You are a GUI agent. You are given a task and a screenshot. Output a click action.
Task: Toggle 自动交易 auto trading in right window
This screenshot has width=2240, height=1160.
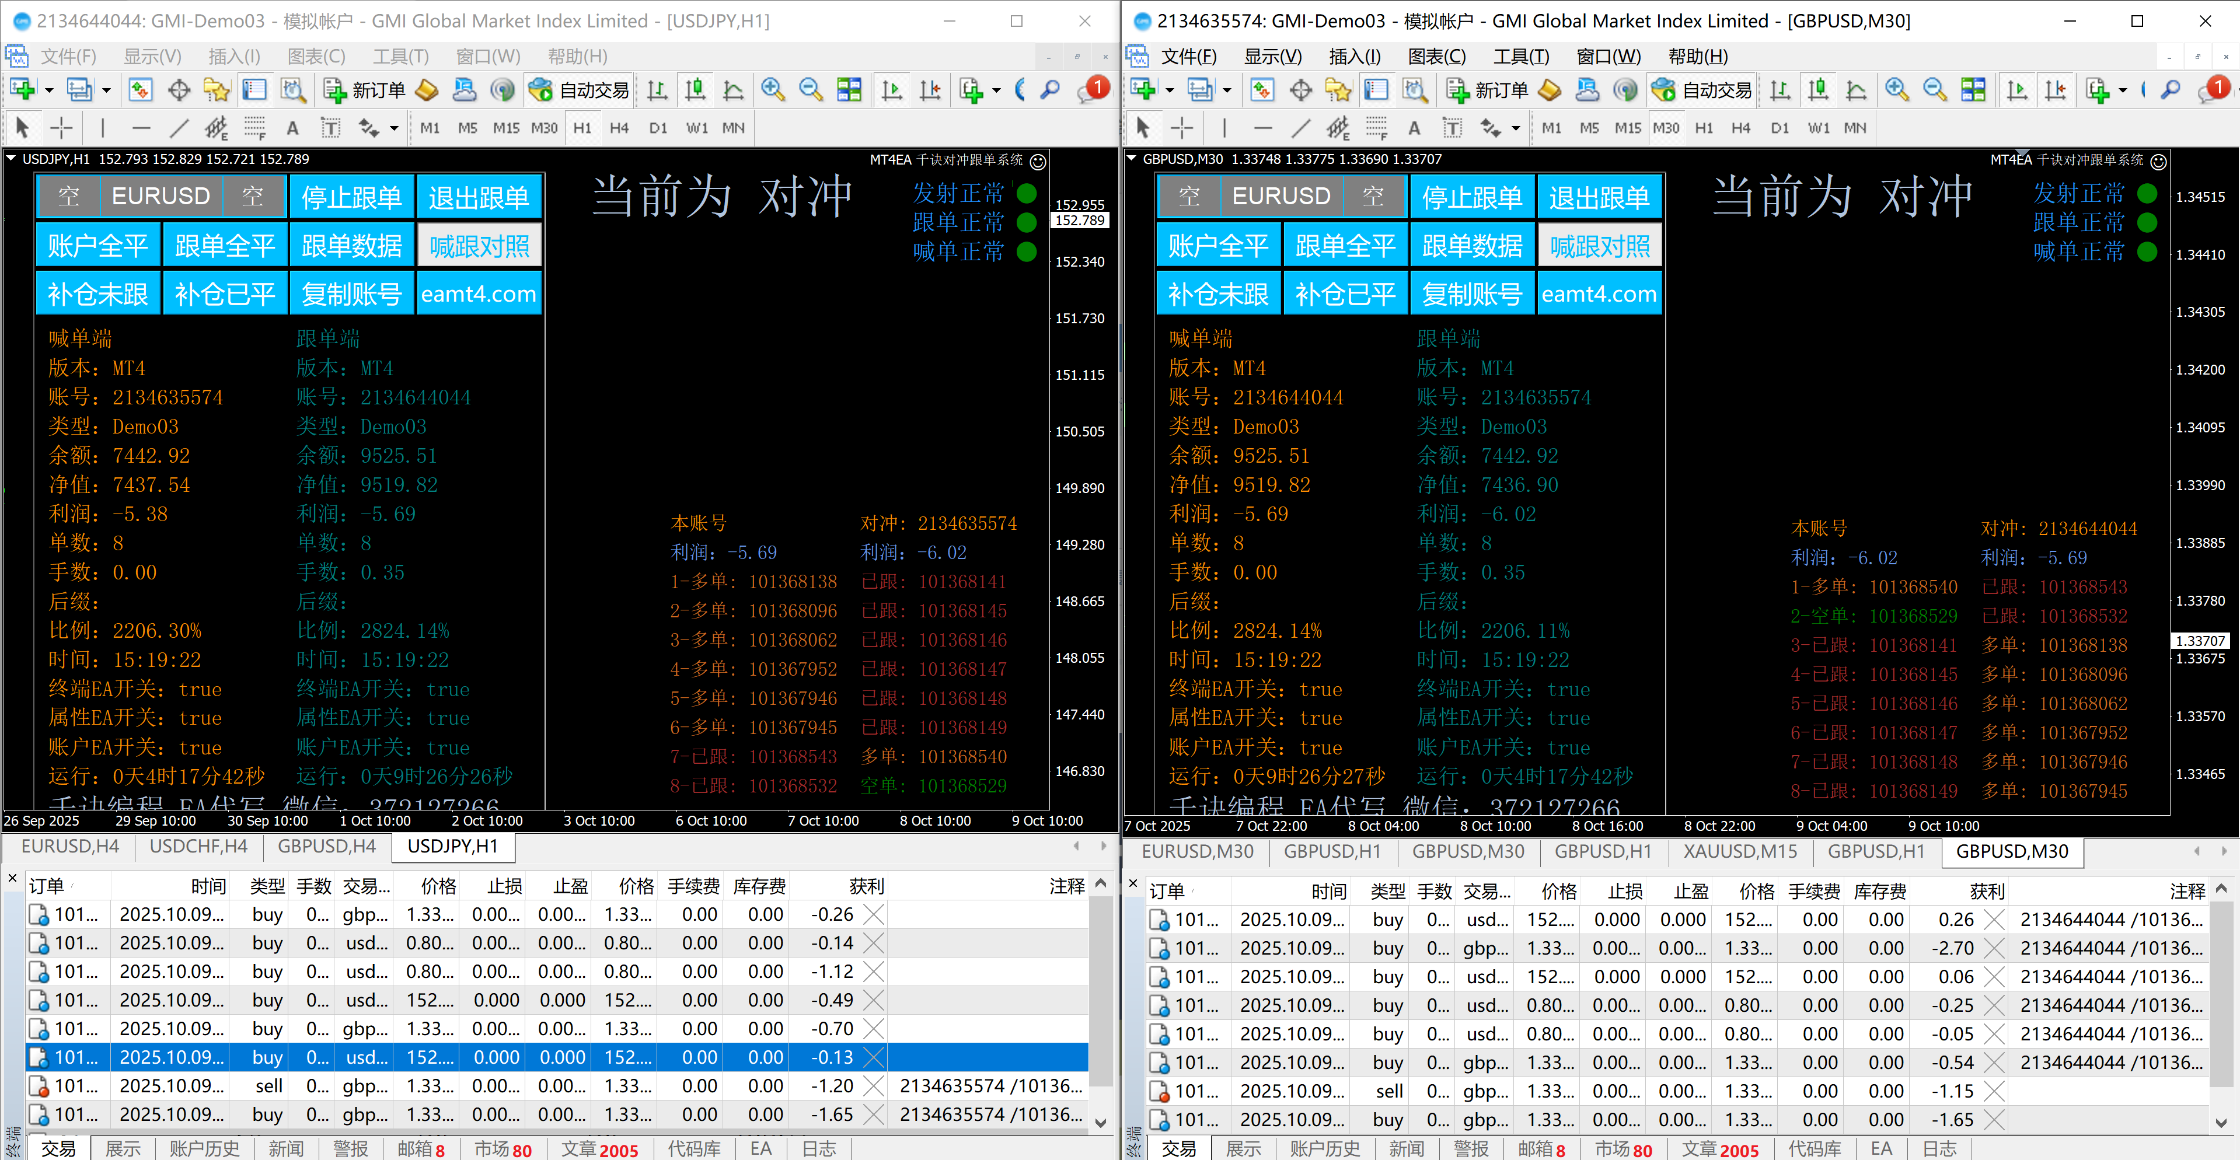point(1701,89)
